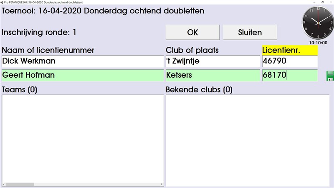Click the license field containing 68170

coord(289,76)
